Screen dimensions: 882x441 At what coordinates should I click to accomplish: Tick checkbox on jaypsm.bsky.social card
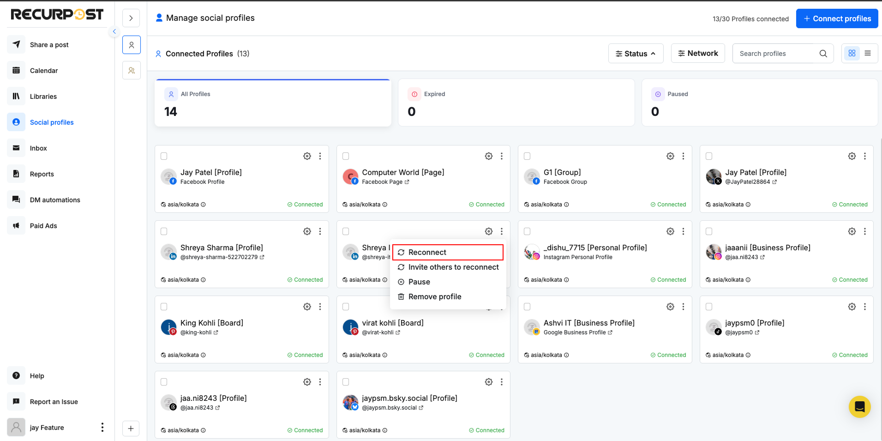346,382
